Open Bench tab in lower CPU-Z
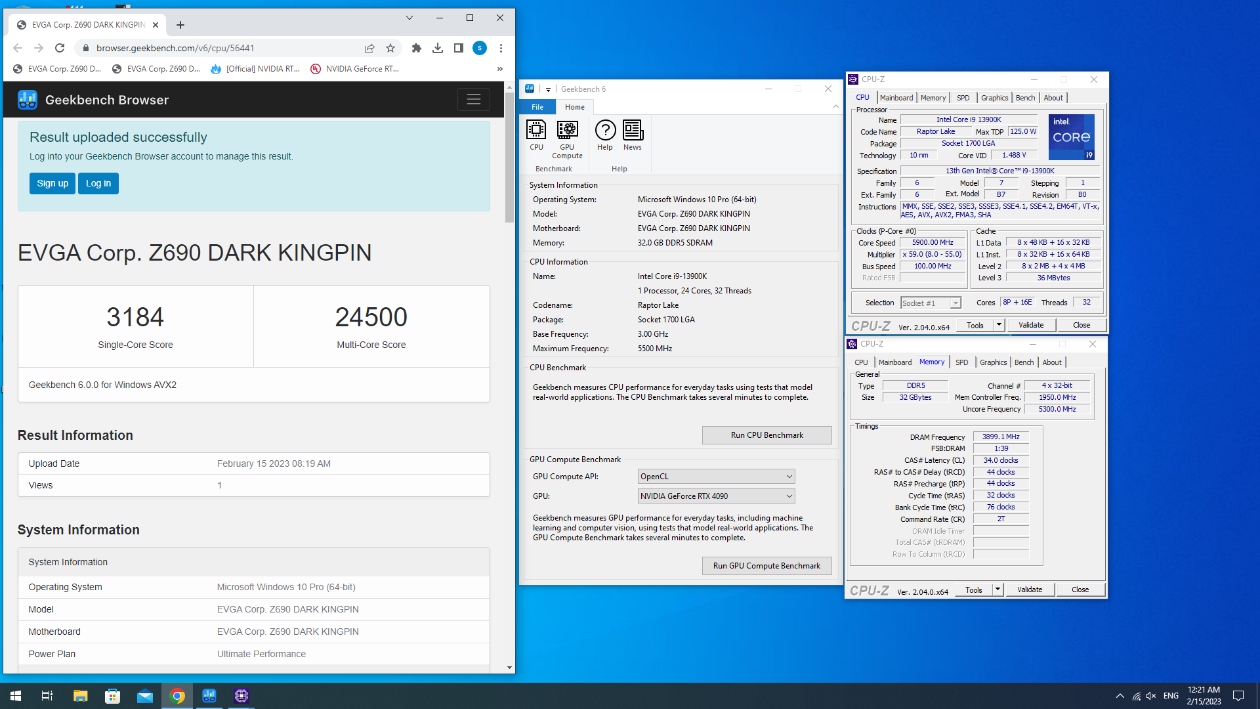This screenshot has width=1260, height=709. click(x=1024, y=362)
